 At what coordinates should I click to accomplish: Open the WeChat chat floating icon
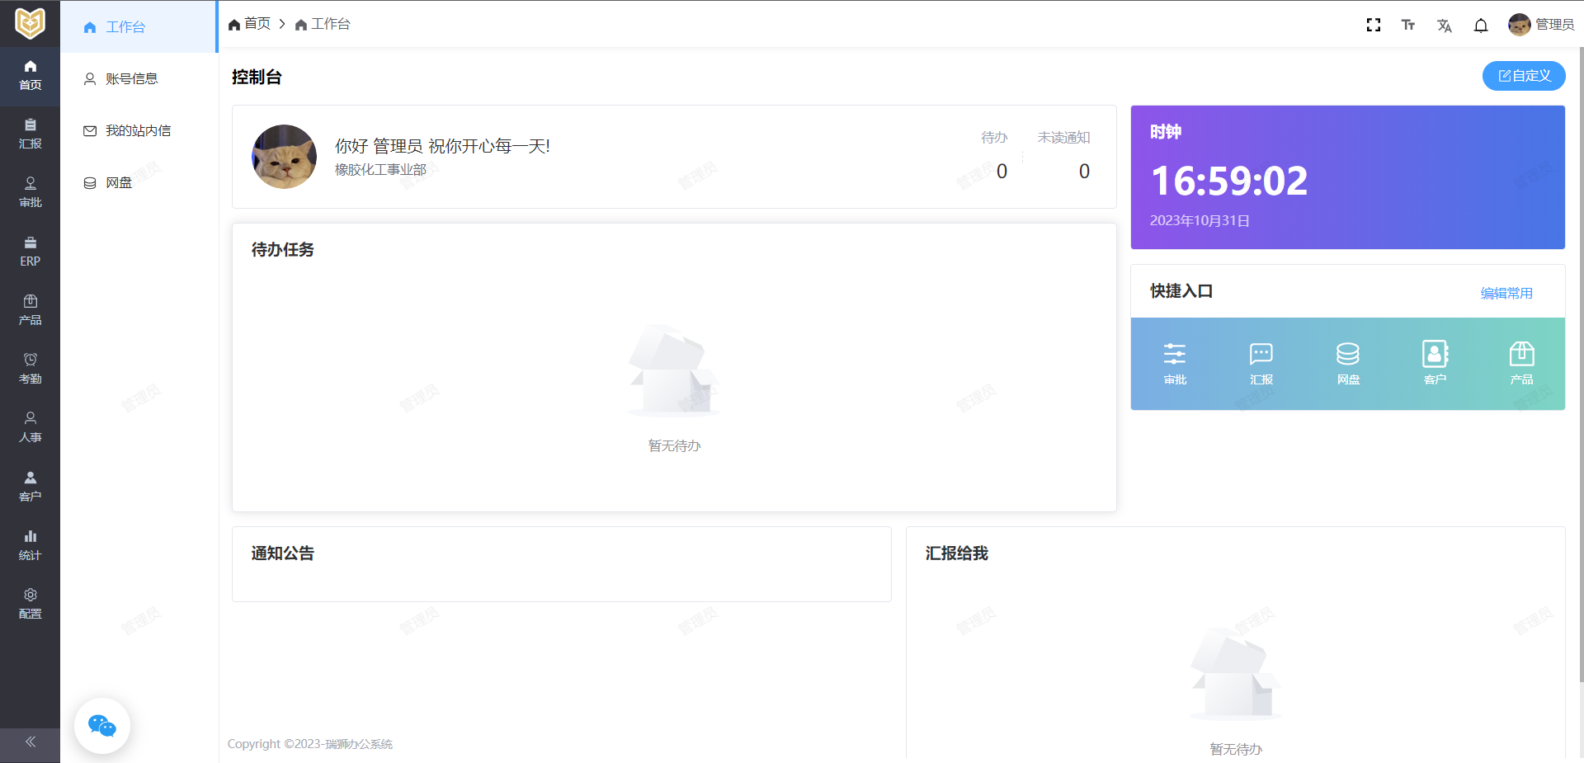coord(102,726)
